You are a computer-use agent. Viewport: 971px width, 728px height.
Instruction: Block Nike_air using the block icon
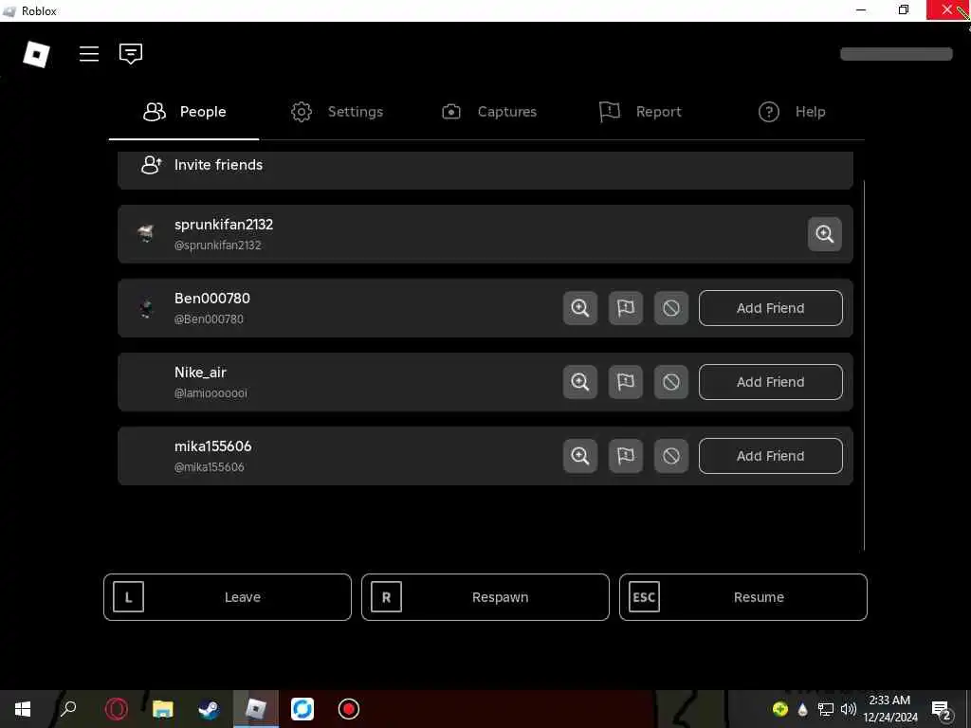[670, 382]
